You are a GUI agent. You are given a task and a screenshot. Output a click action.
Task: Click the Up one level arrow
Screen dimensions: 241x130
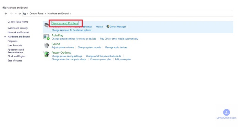tap(20, 13)
